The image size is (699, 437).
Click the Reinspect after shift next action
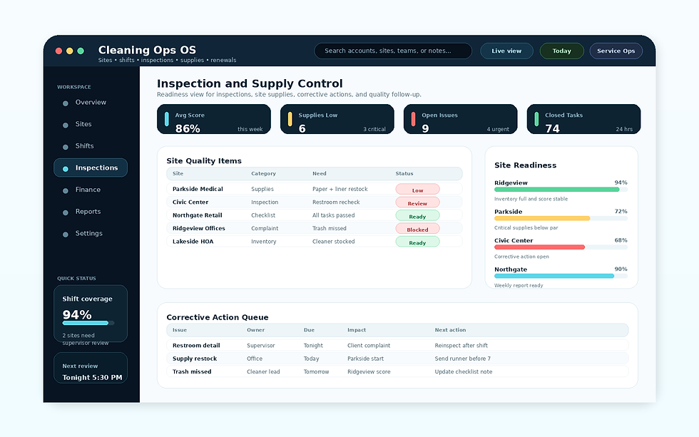pos(461,345)
